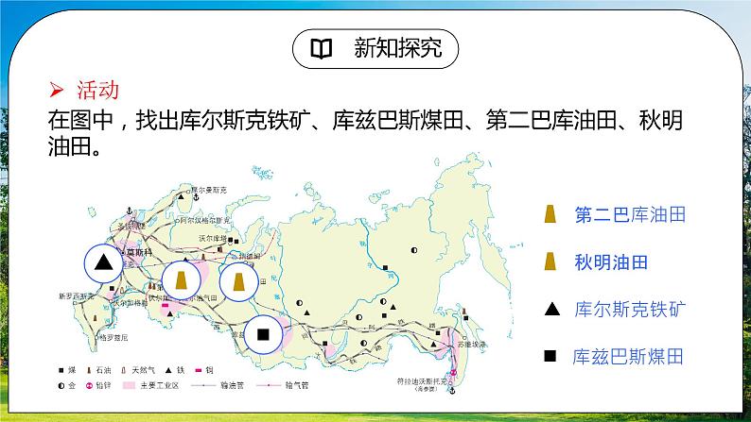Click the iron triangle left of 摩尔曼斯克
Screen dimensions: 751x422
[181, 196]
